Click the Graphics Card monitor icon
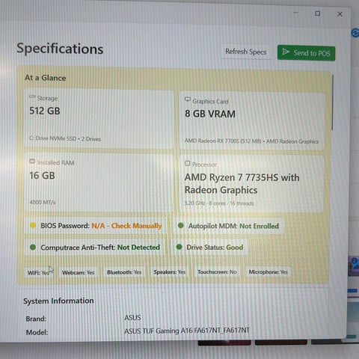 [188, 99]
